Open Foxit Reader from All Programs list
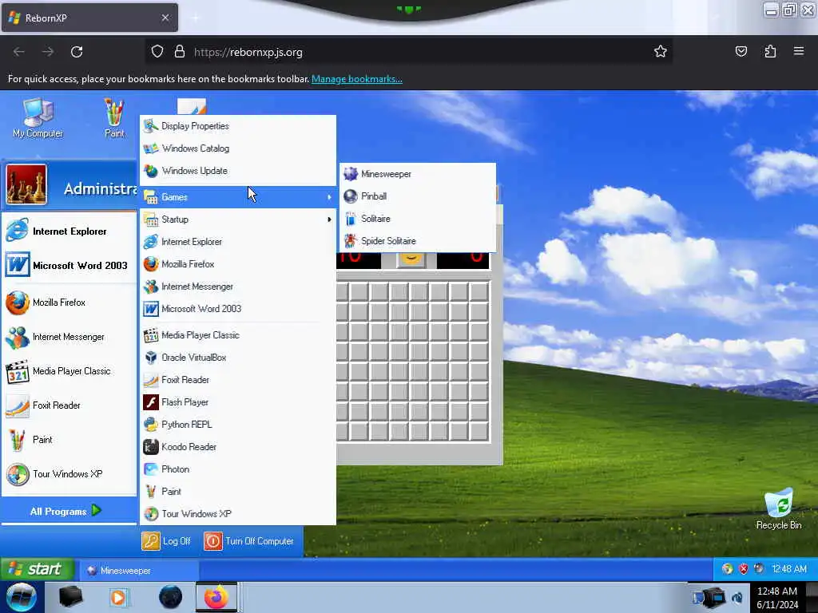Image resolution: width=818 pixels, height=613 pixels. (238, 380)
